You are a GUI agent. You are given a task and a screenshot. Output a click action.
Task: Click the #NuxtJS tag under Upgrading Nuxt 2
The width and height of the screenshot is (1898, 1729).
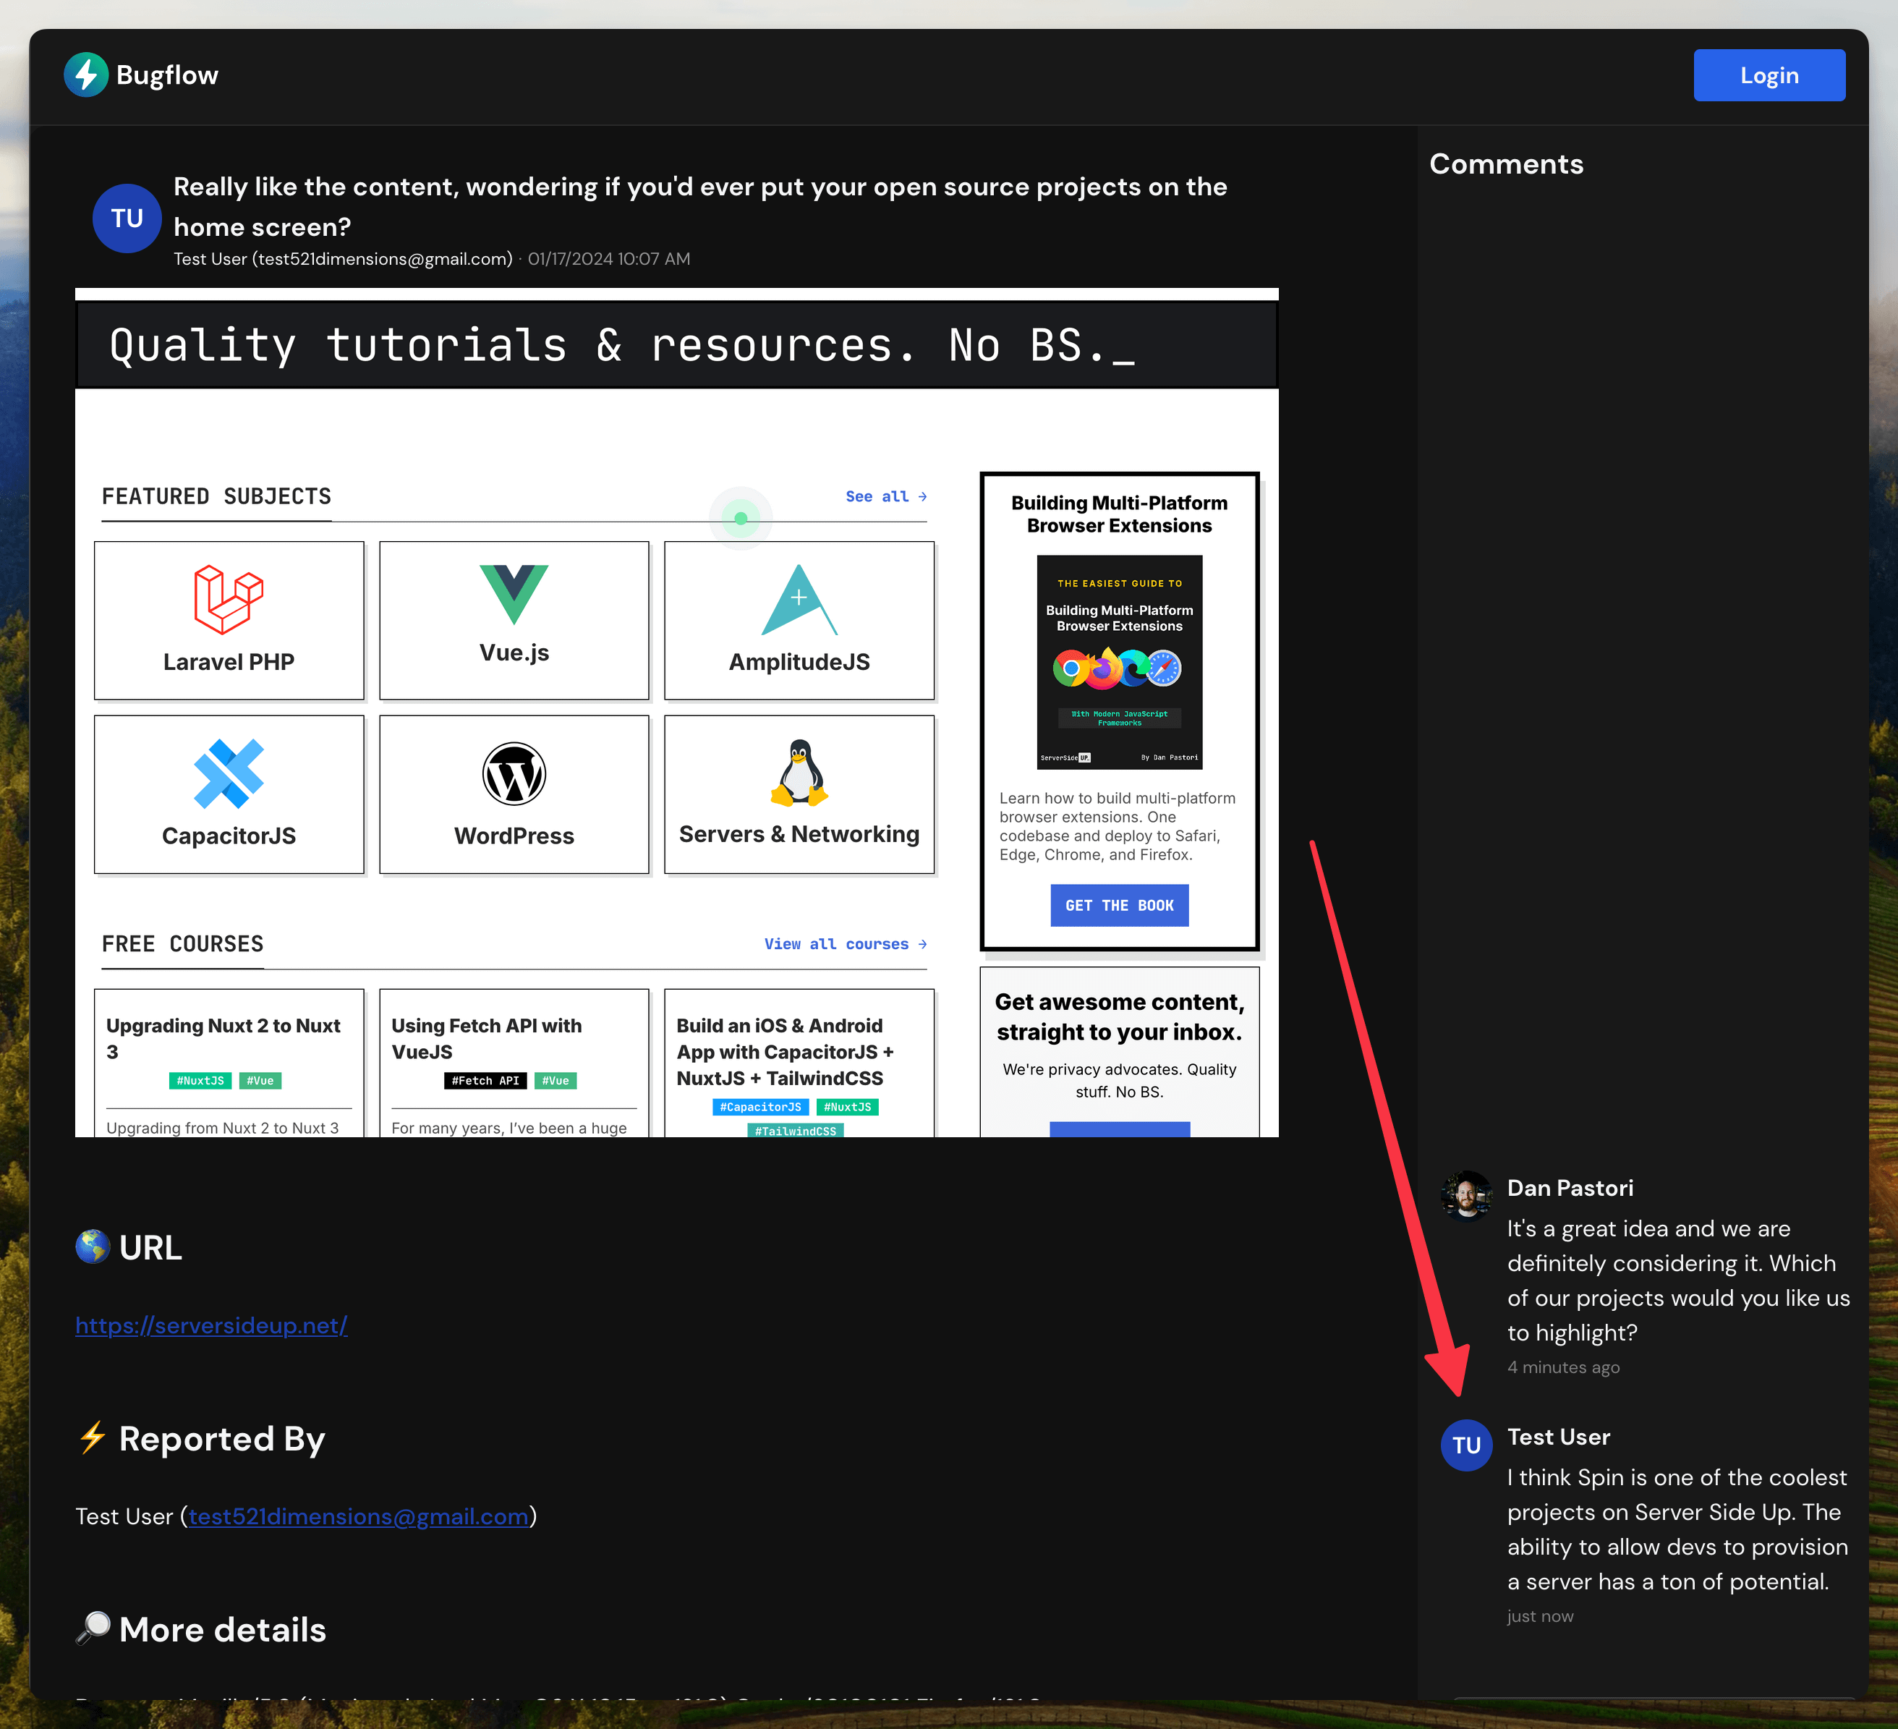(x=200, y=1080)
